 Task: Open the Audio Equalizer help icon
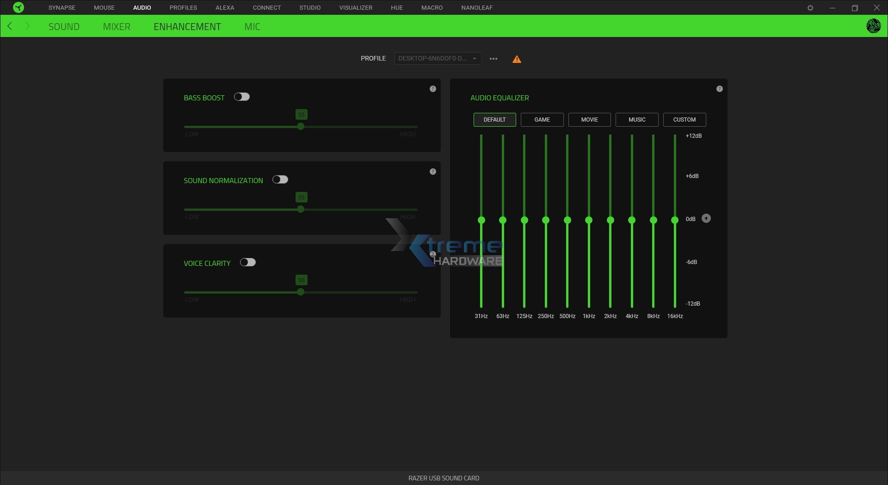coord(720,88)
